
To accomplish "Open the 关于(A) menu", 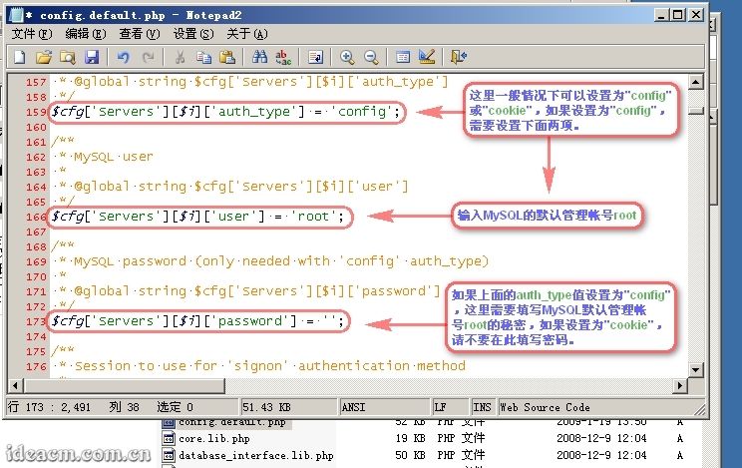I will 247,34.
